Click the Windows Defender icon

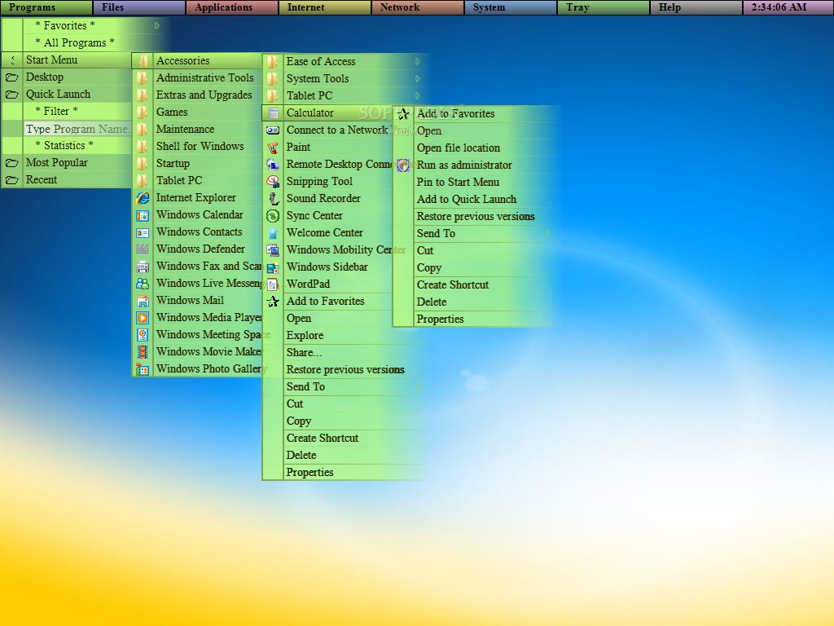pos(143,249)
